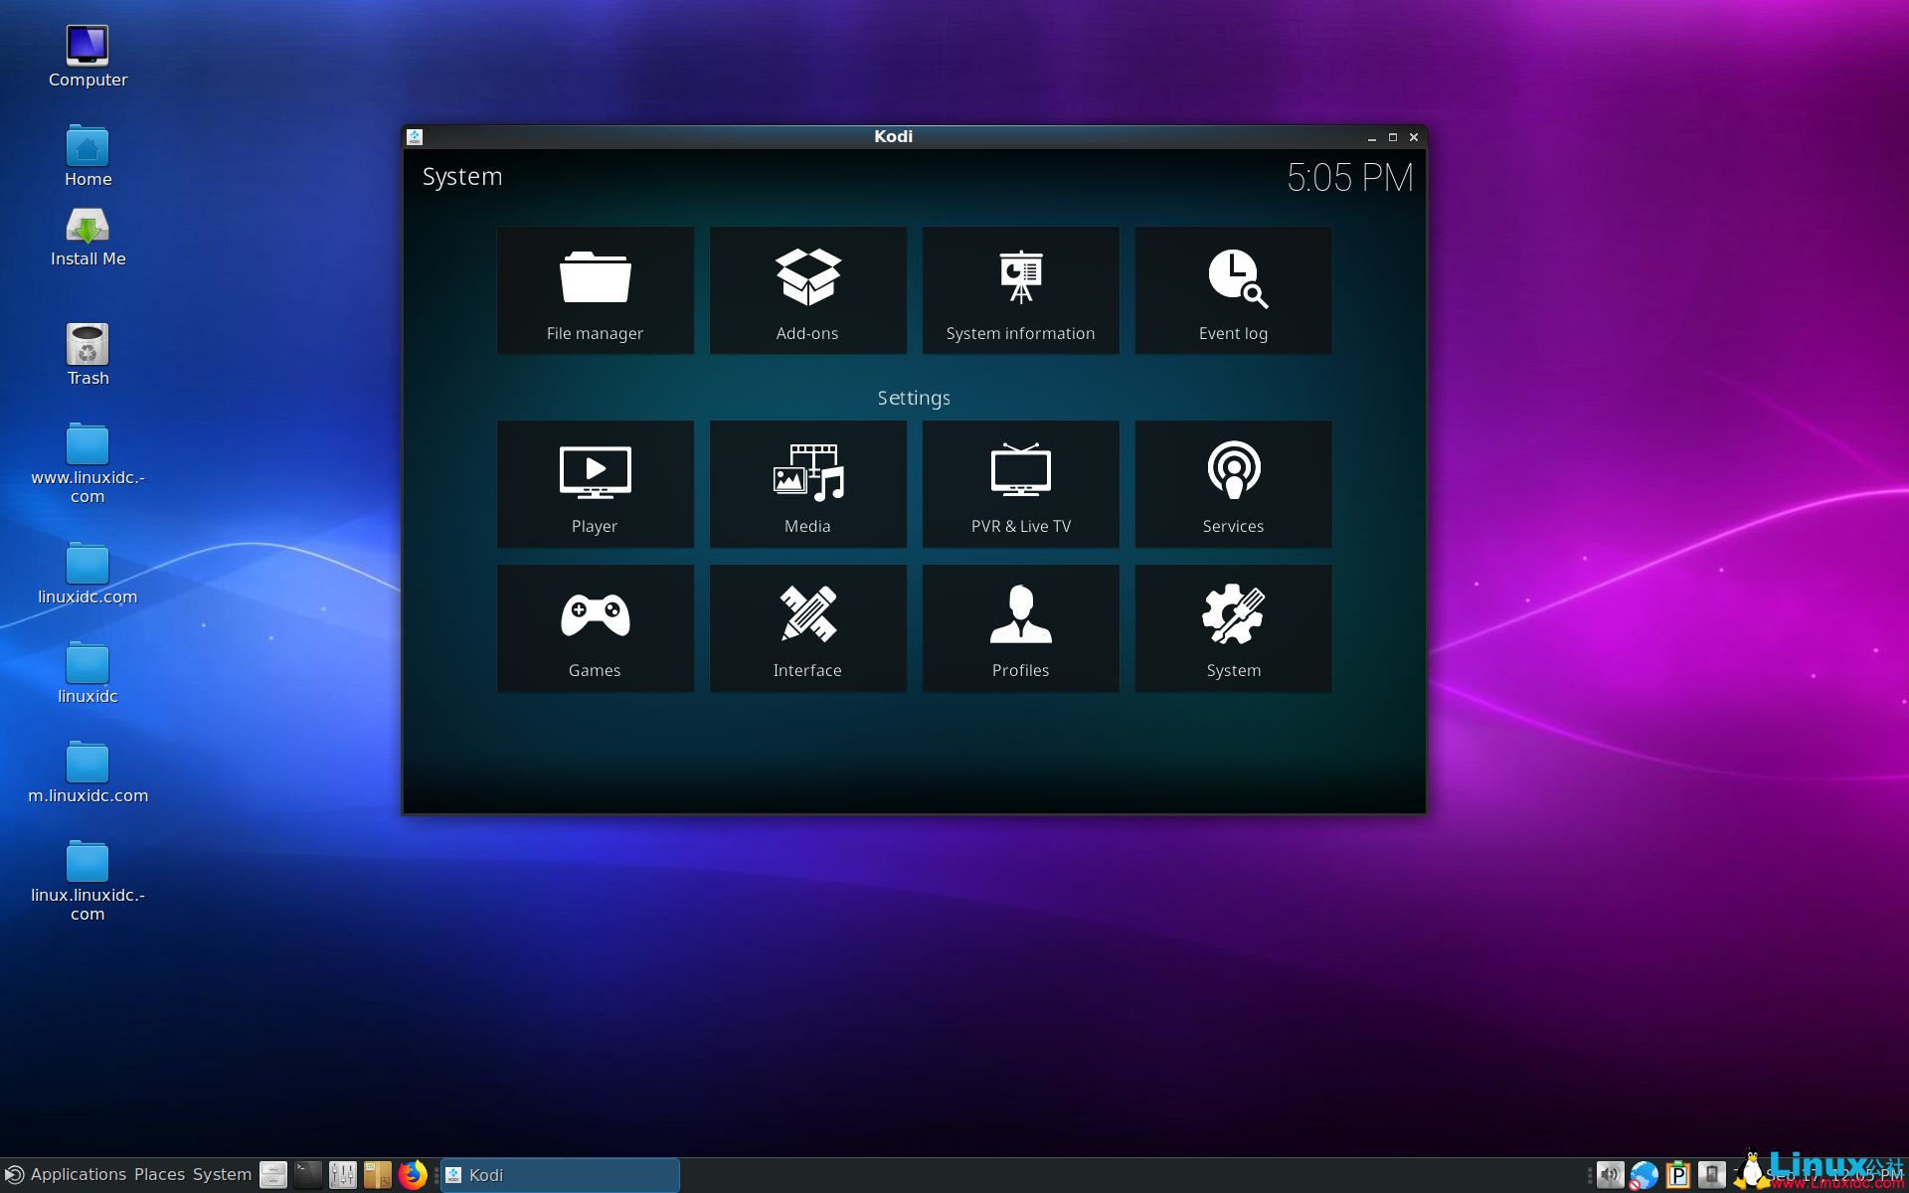This screenshot has height=1193, width=1909.
Task: Click the Trash icon on desktop
Action: click(86, 348)
